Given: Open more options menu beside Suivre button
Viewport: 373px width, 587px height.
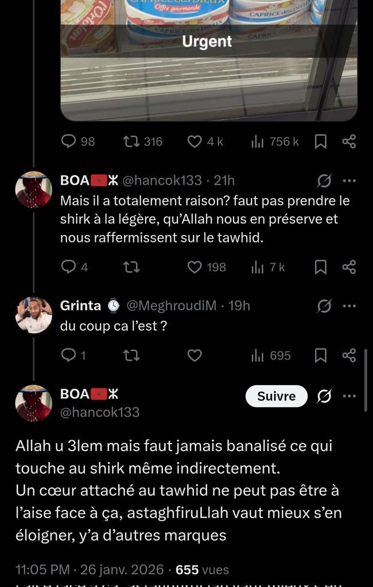Looking at the screenshot, I should (349, 396).
